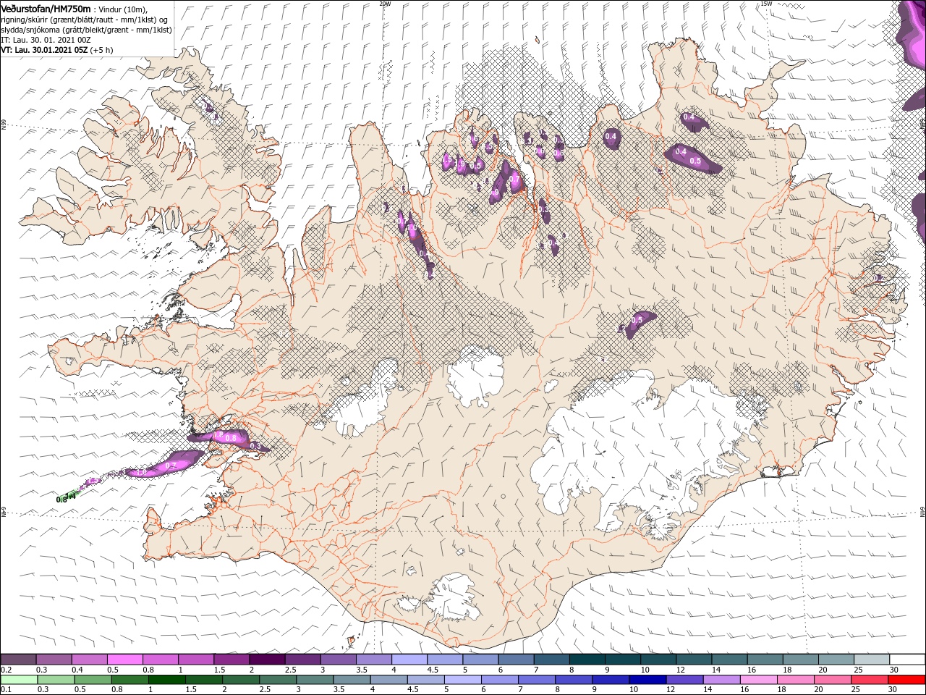
Task: Click the initial time line IT: Lau. 30. 01. 2021 00Z
Action: [46, 40]
